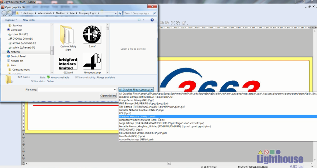Viewport: 317px width, 168px height.
Task: Choose JPEG2000 (JP2) file type
Action: pyautogui.click(x=218, y=130)
